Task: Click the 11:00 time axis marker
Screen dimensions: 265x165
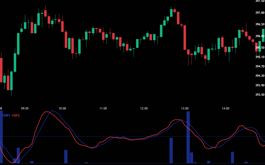Action: [103, 108]
